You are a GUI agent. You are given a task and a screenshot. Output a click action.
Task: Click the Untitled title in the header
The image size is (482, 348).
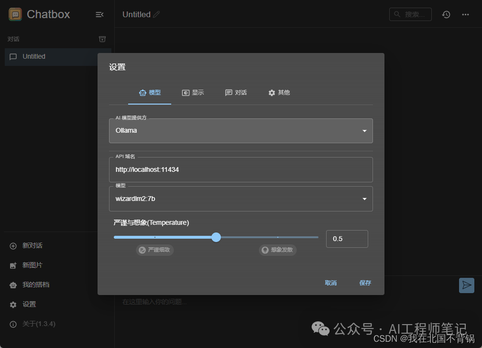tap(136, 14)
